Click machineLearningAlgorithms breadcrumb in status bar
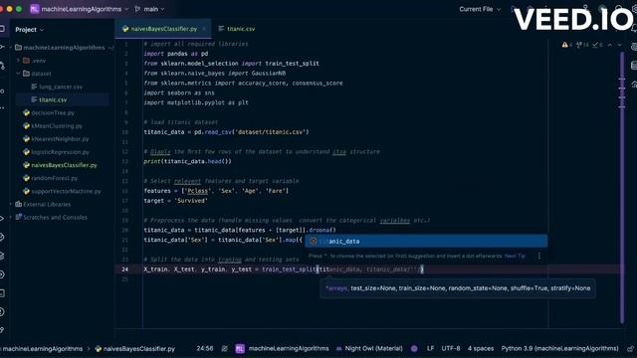Image resolution: width=637 pixels, height=358 pixels. click(43, 349)
